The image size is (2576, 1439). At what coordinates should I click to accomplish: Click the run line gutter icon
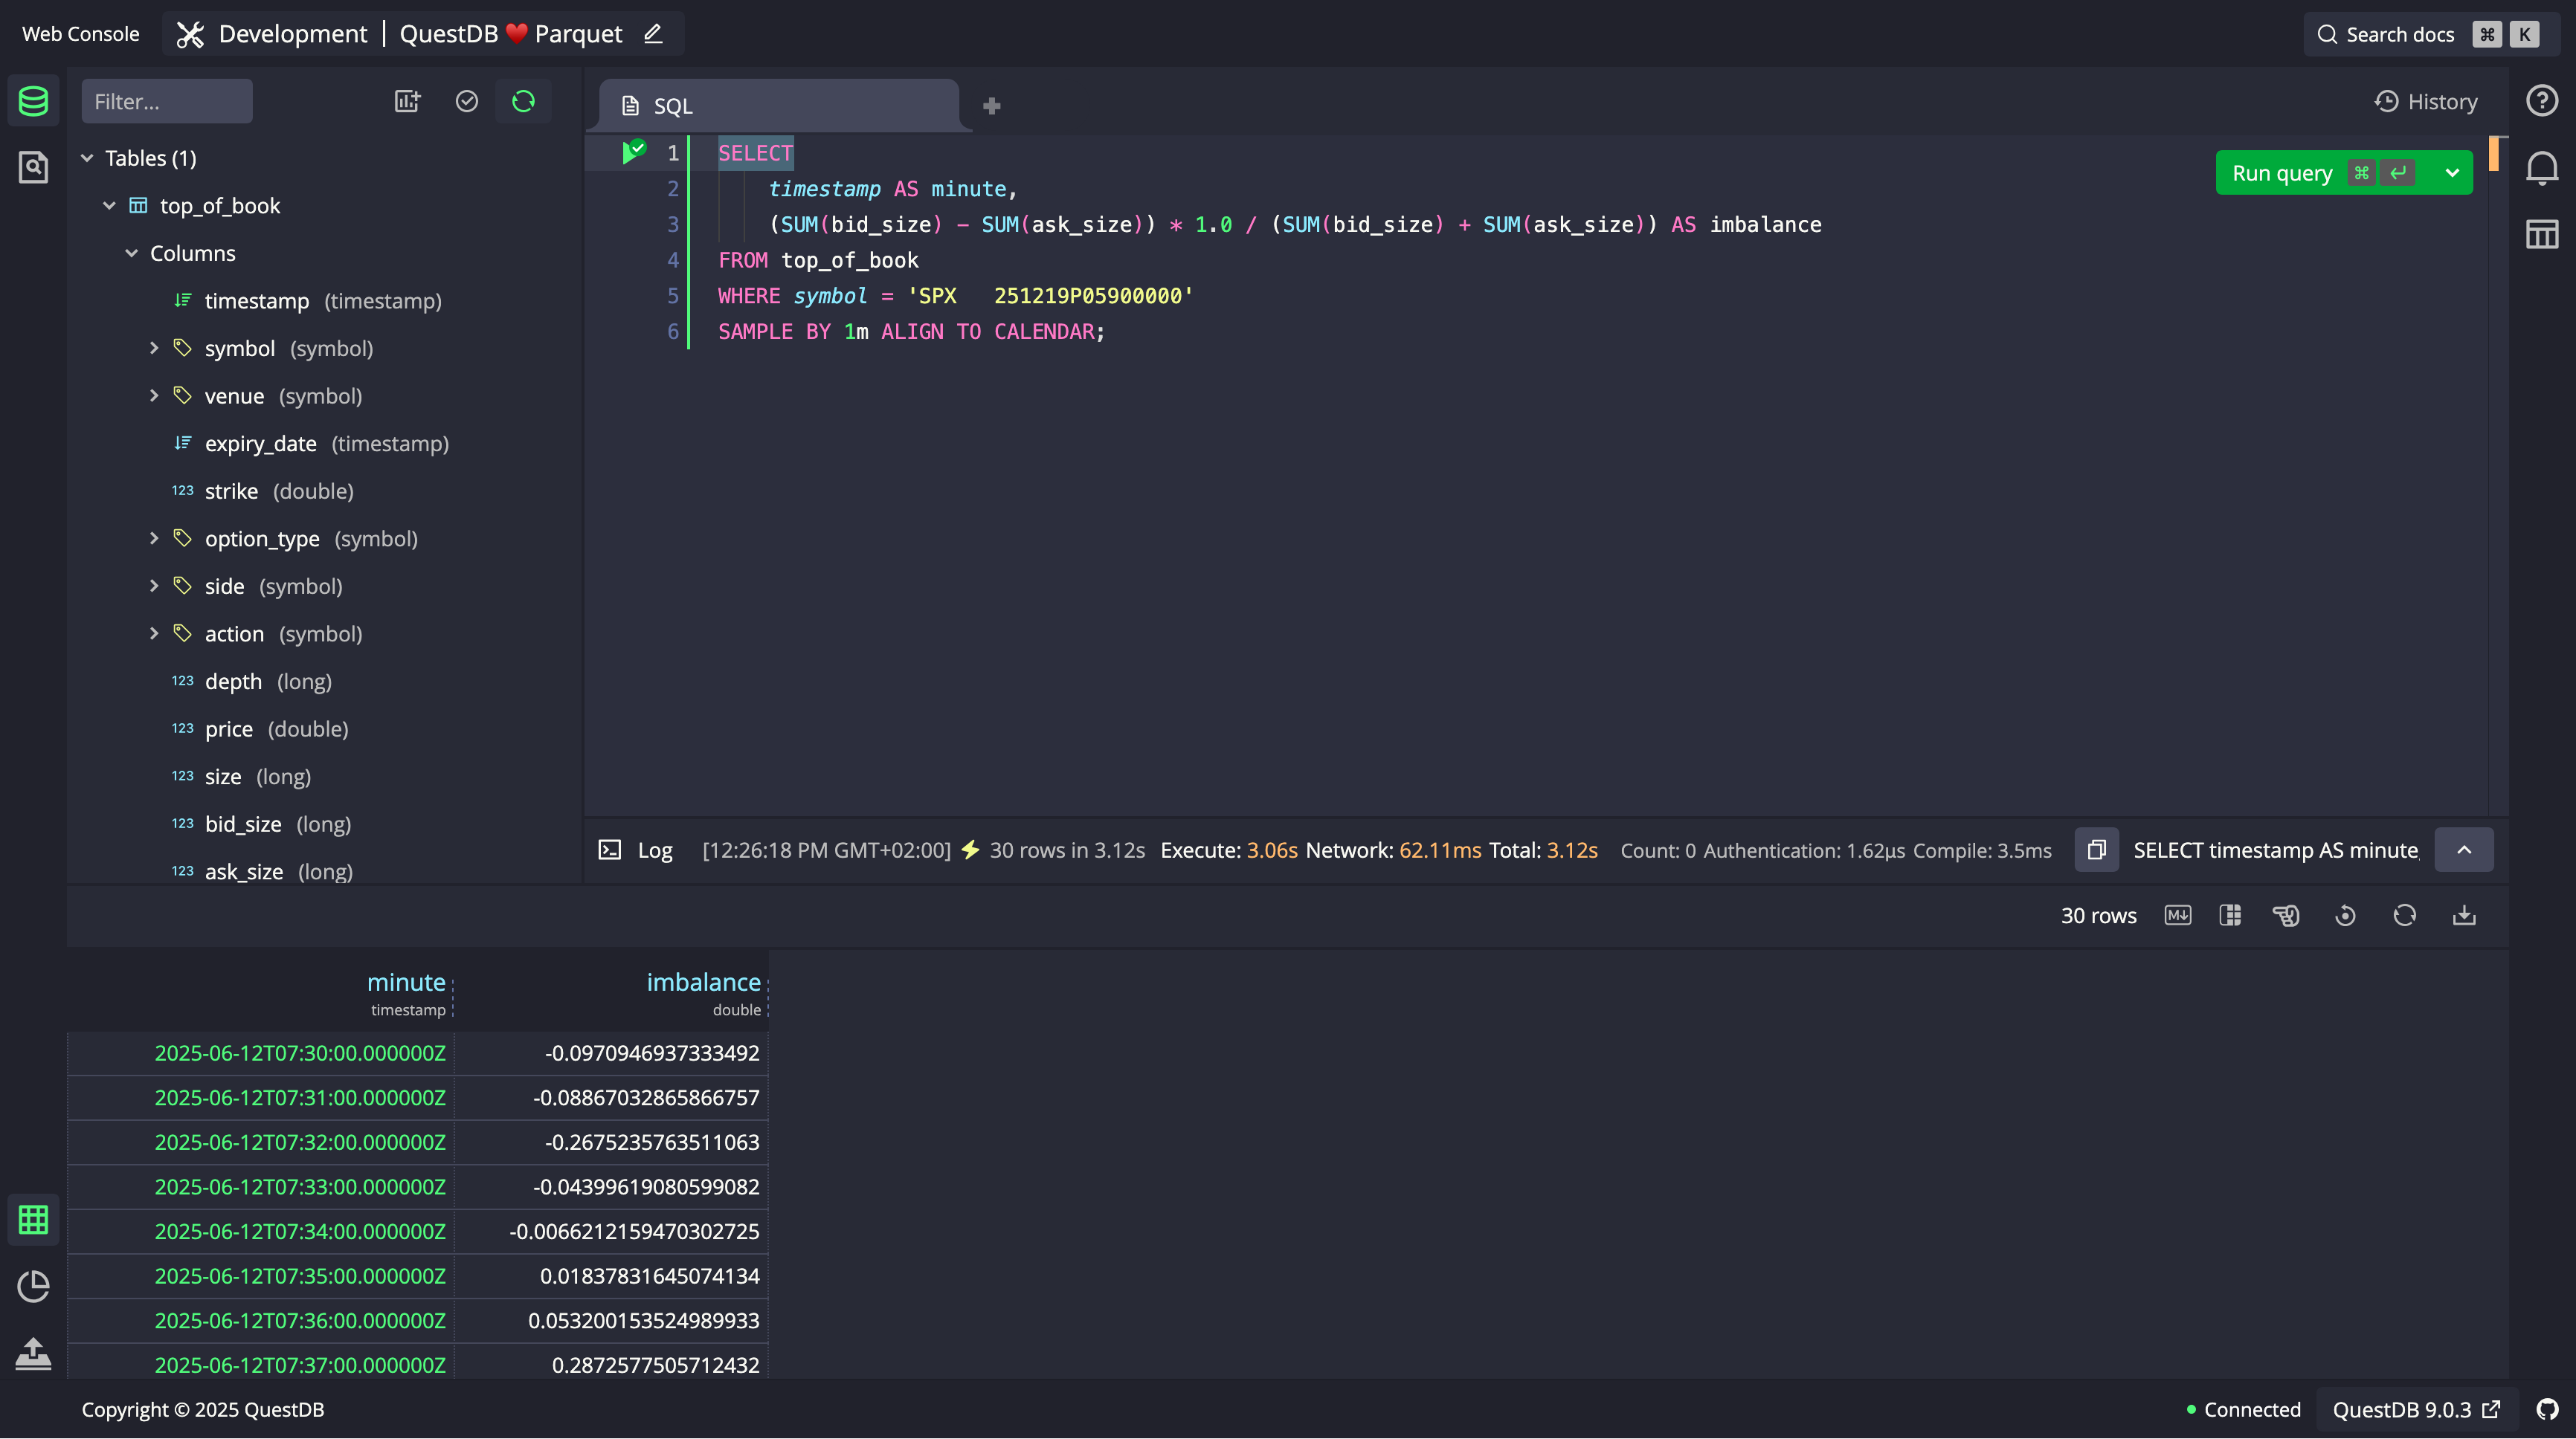point(634,152)
